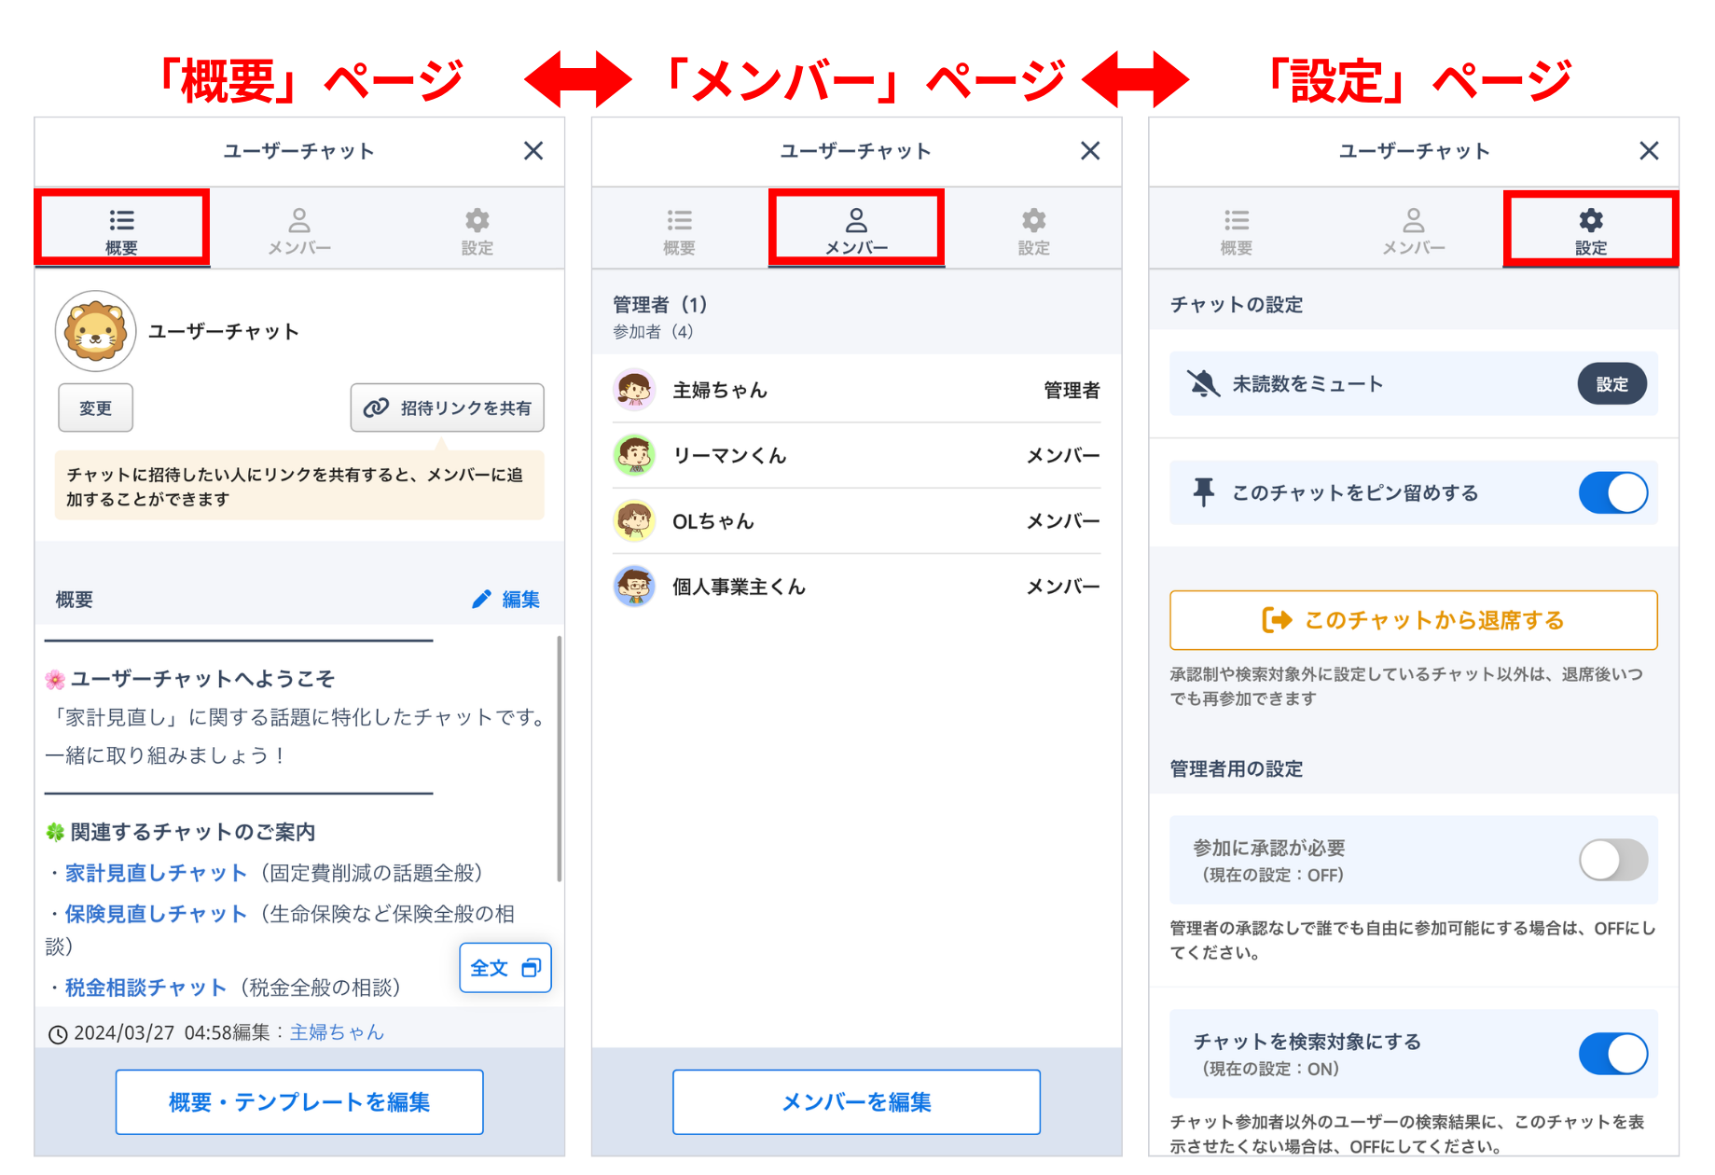The height and width of the screenshot is (1175, 1715).
Task: Click the pencil edit icon beside 概要
Action: pyautogui.click(x=481, y=600)
